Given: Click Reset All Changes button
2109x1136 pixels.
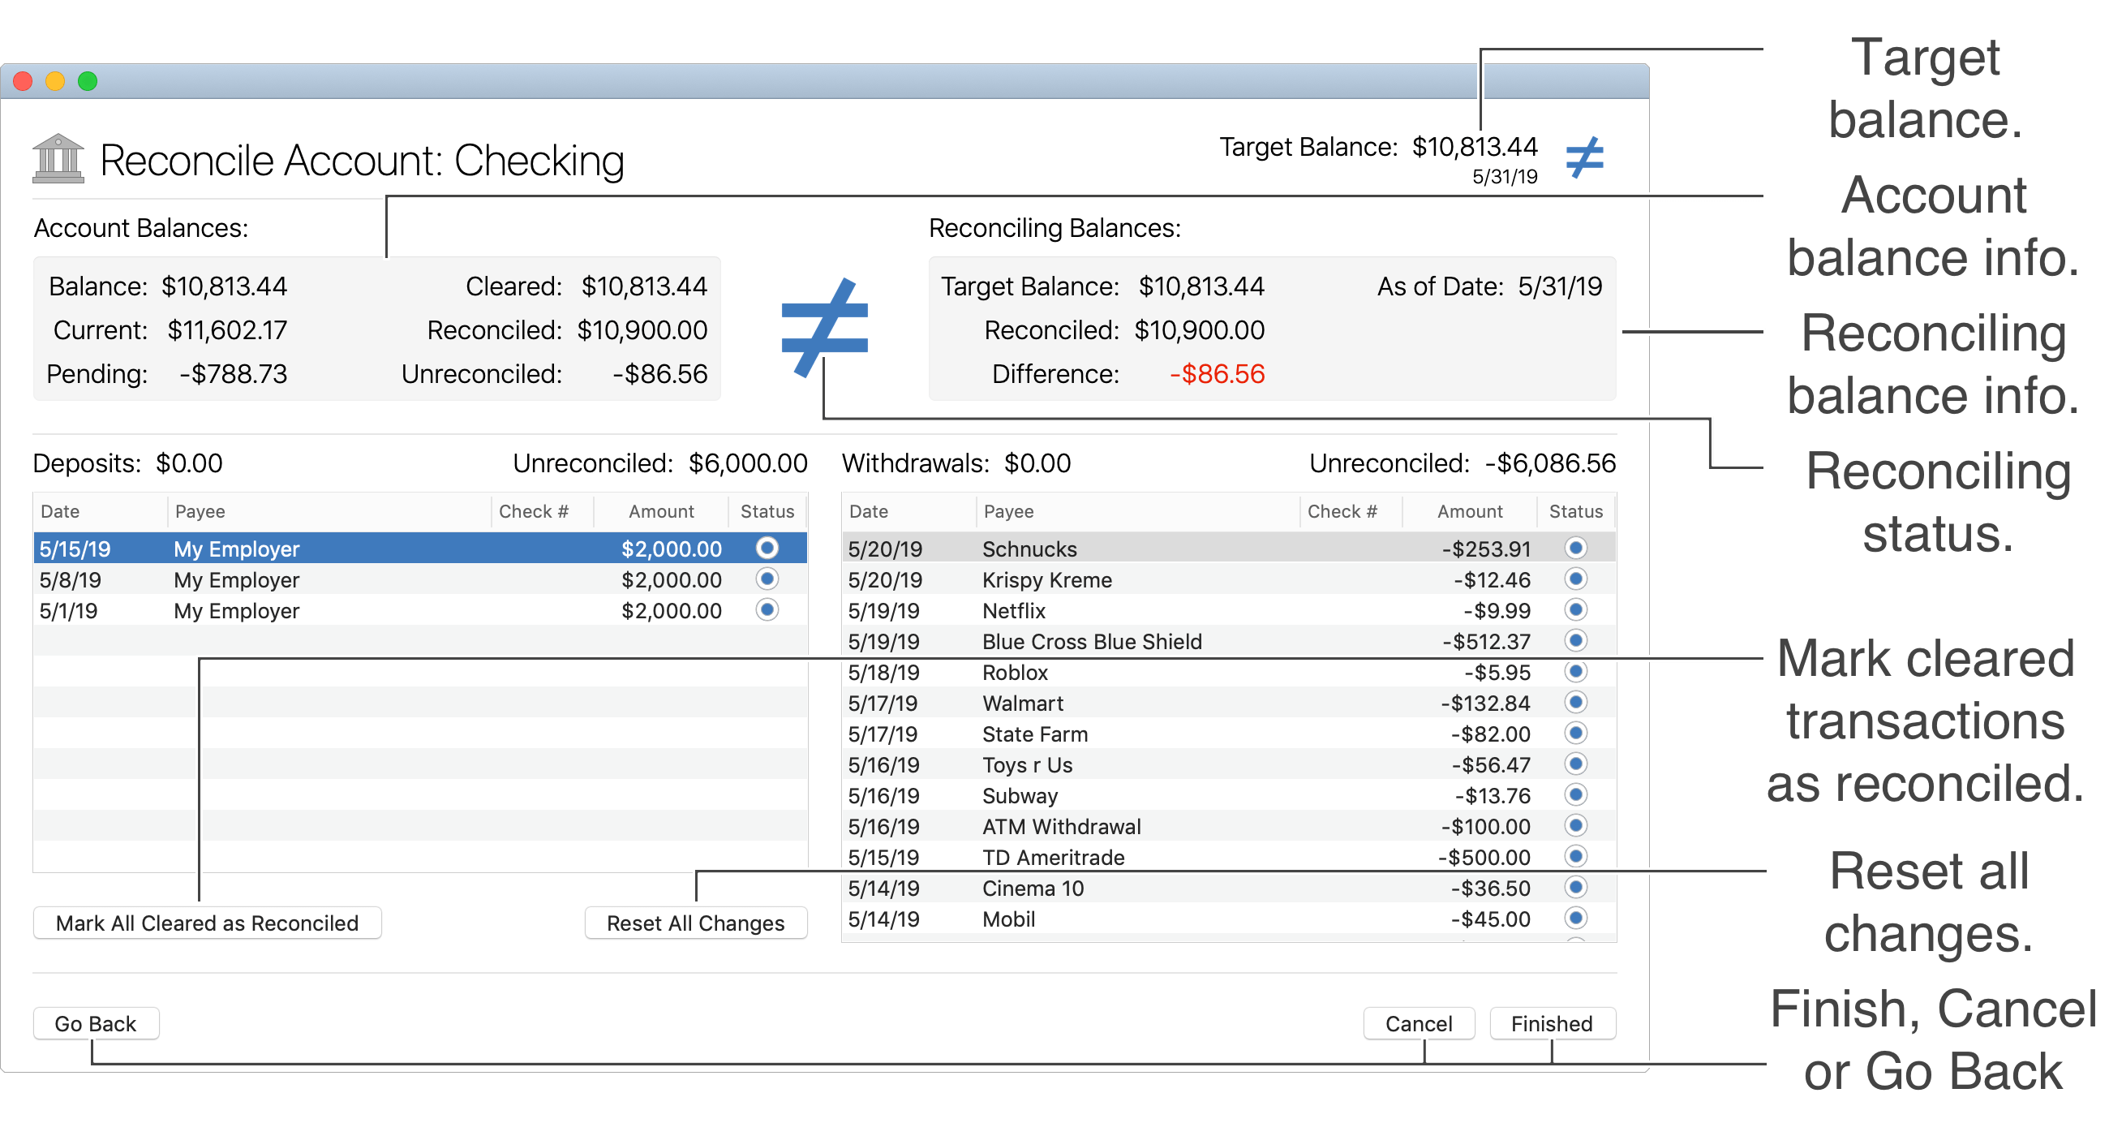Looking at the screenshot, I should pyautogui.click(x=695, y=923).
